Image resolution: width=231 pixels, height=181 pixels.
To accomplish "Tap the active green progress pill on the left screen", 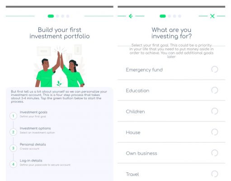I will click(x=51, y=16).
